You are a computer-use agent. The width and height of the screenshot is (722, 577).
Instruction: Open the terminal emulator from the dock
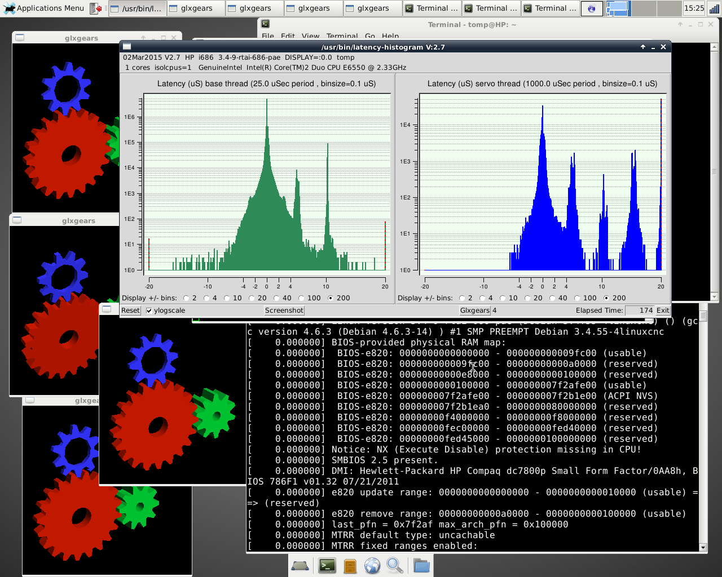click(x=327, y=565)
